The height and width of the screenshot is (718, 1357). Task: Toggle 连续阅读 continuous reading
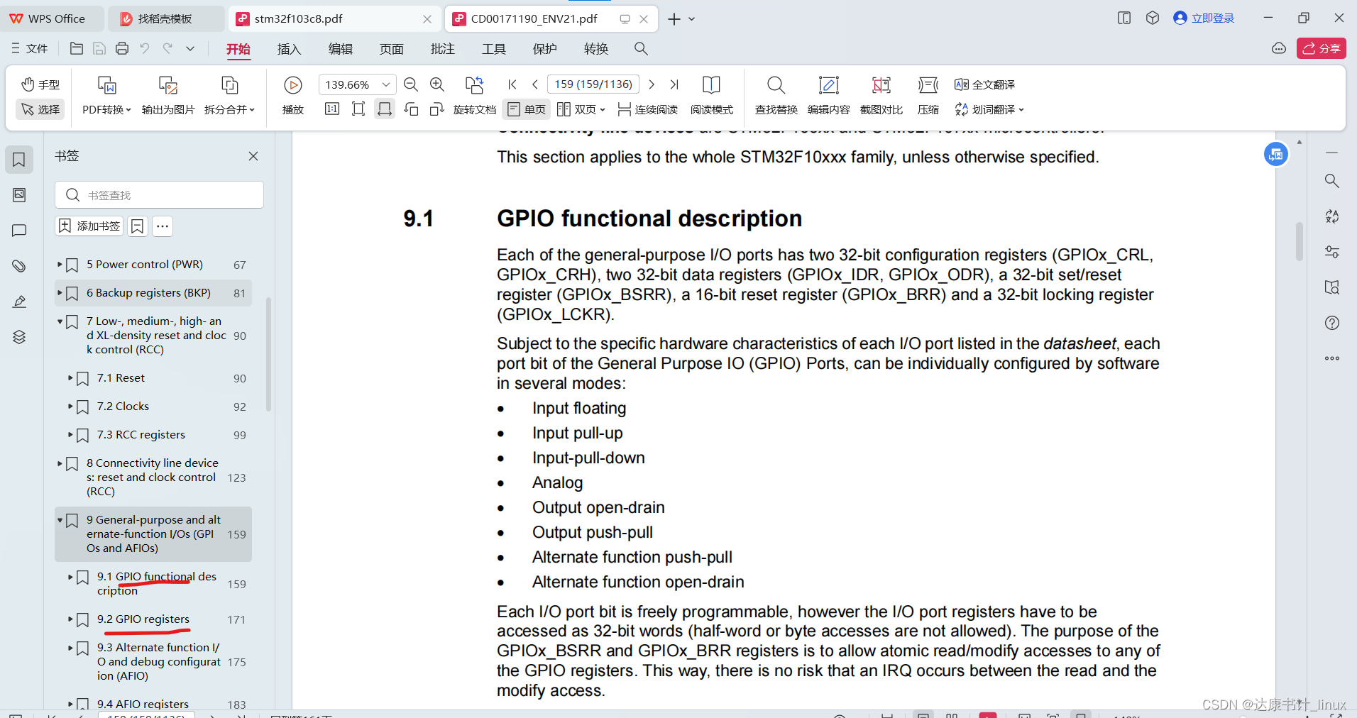(647, 109)
